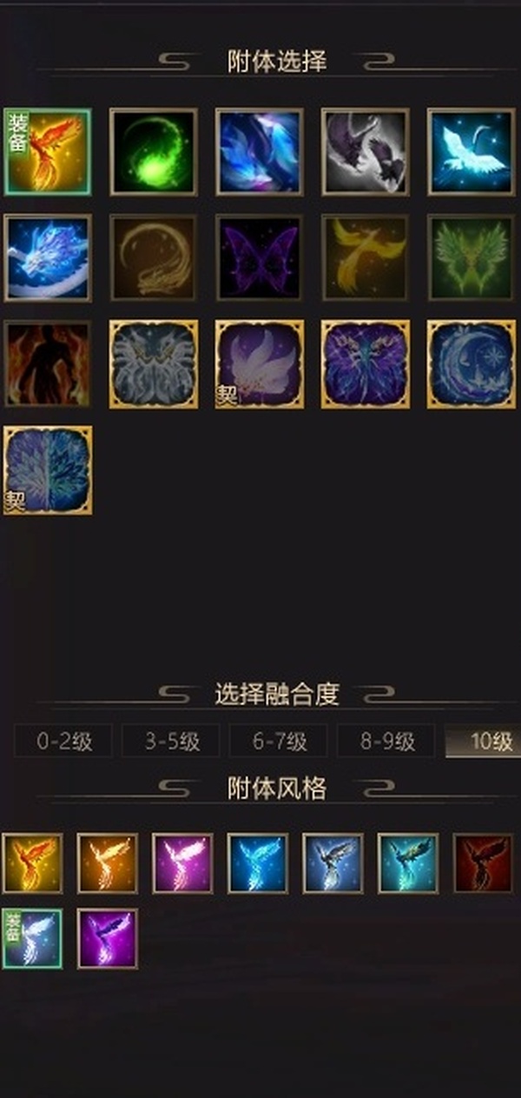Select the nine-tailed fox possession with 契
Image resolution: width=521 pixels, height=1098 pixels.
tap(260, 364)
